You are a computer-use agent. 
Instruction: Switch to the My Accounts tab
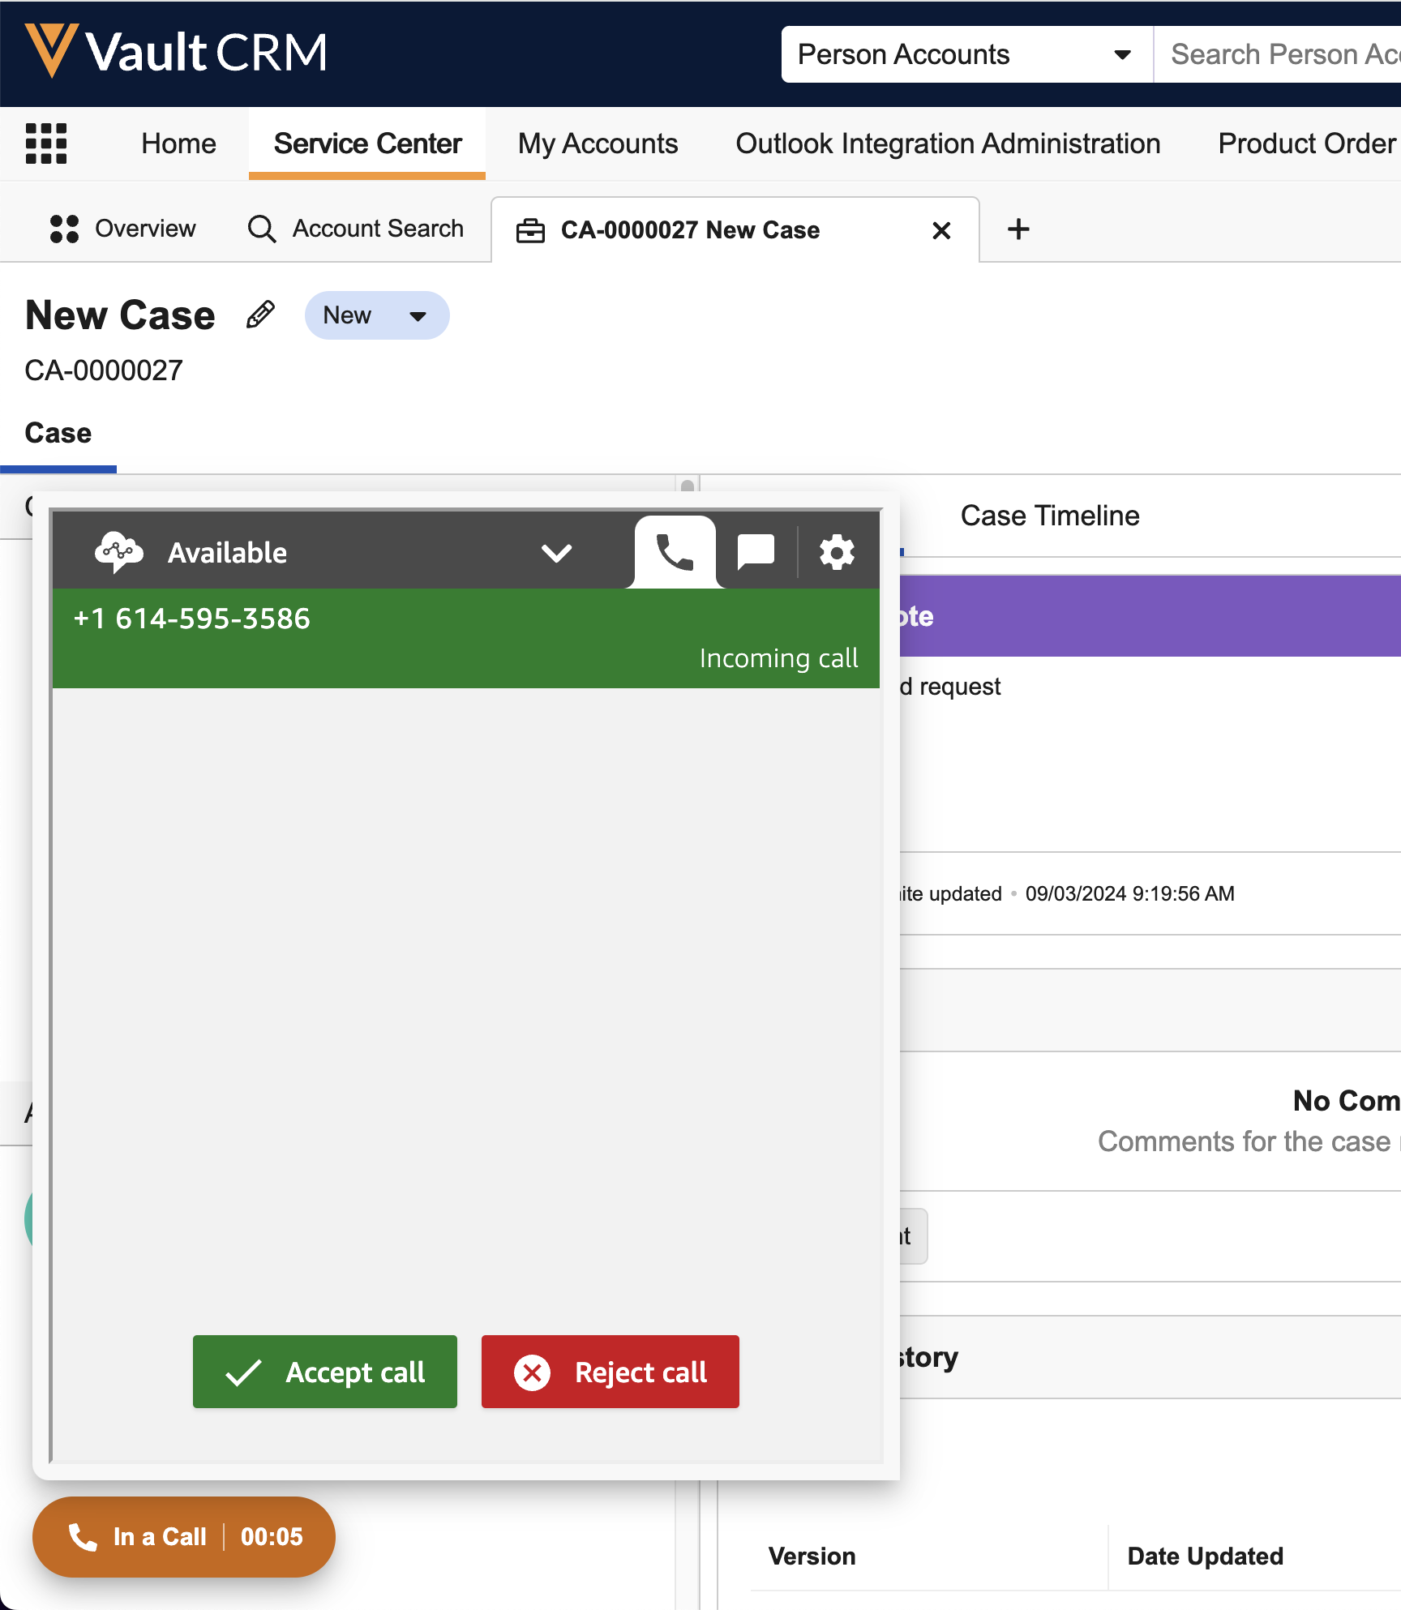(x=598, y=143)
